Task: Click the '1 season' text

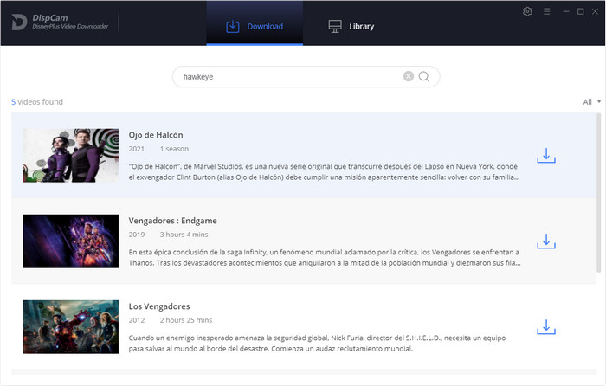Action: [x=174, y=149]
